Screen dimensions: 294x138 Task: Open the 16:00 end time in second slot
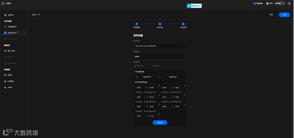(x=179, y=88)
